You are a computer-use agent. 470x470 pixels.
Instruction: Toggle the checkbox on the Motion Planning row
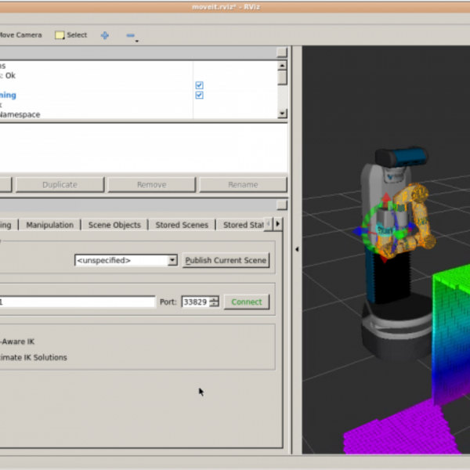199,96
